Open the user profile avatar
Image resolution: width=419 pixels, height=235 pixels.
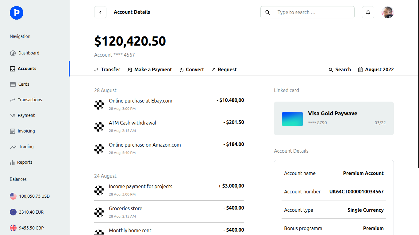[387, 12]
